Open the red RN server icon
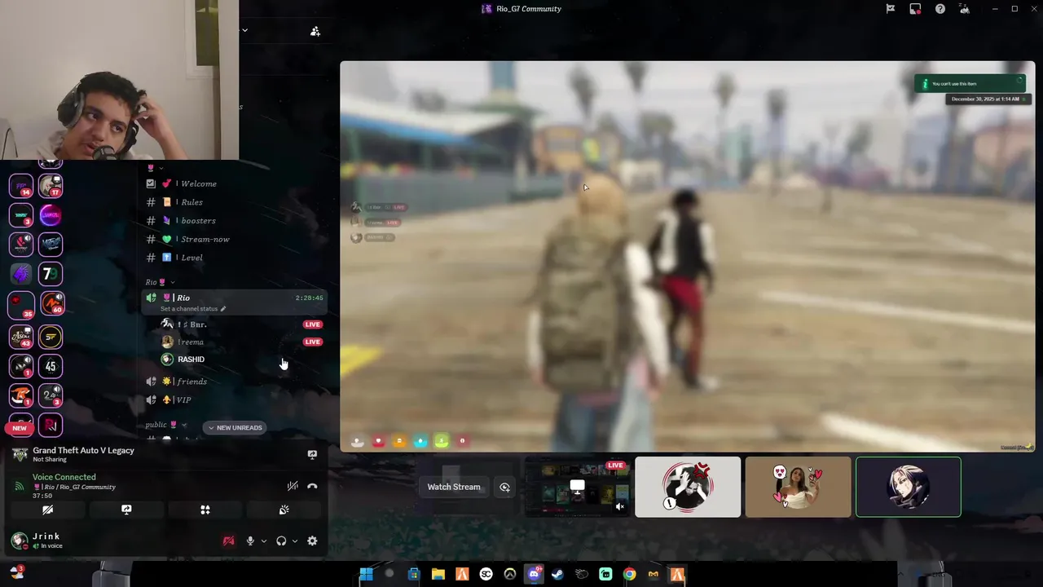 pos(51,425)
